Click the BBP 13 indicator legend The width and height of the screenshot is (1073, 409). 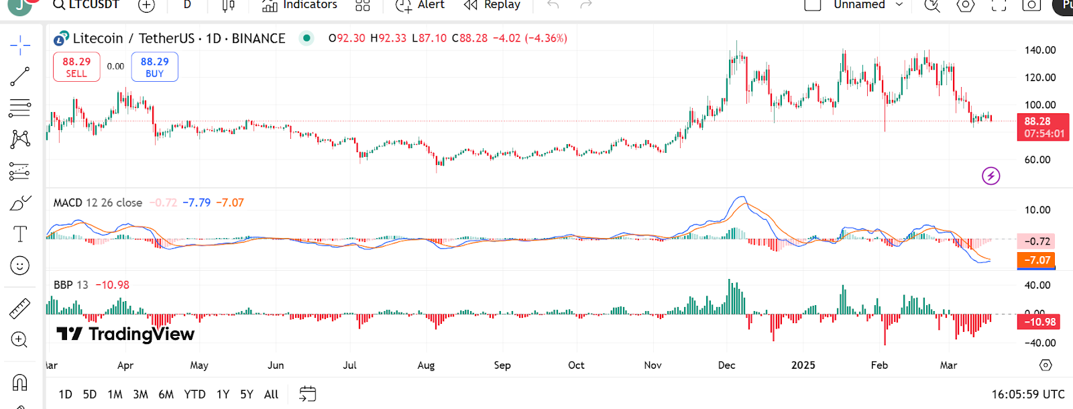pos(71,285)
